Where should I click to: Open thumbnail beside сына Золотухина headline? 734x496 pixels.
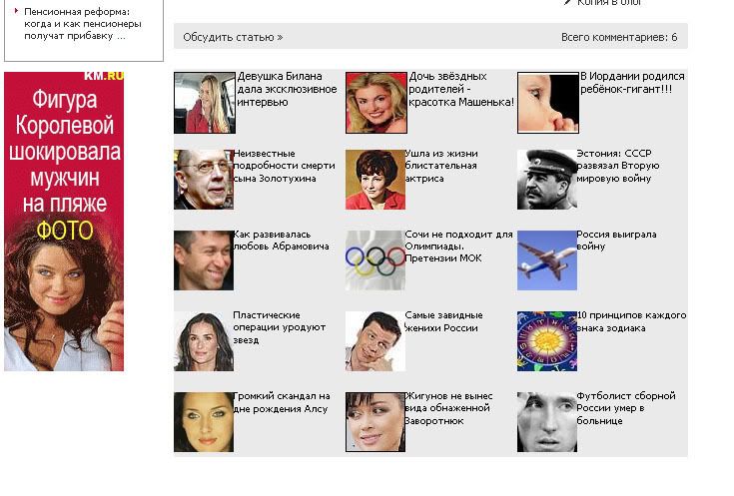204,180
